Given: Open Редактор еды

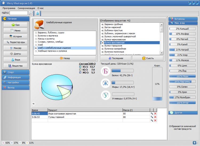Looking at the screenshot, I should point(15,42).
